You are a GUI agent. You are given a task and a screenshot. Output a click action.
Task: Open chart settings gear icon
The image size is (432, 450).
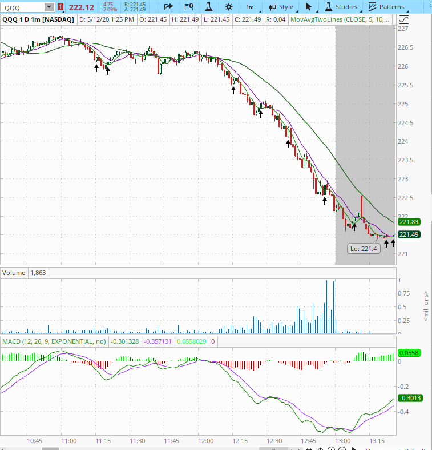click(229, 7)
